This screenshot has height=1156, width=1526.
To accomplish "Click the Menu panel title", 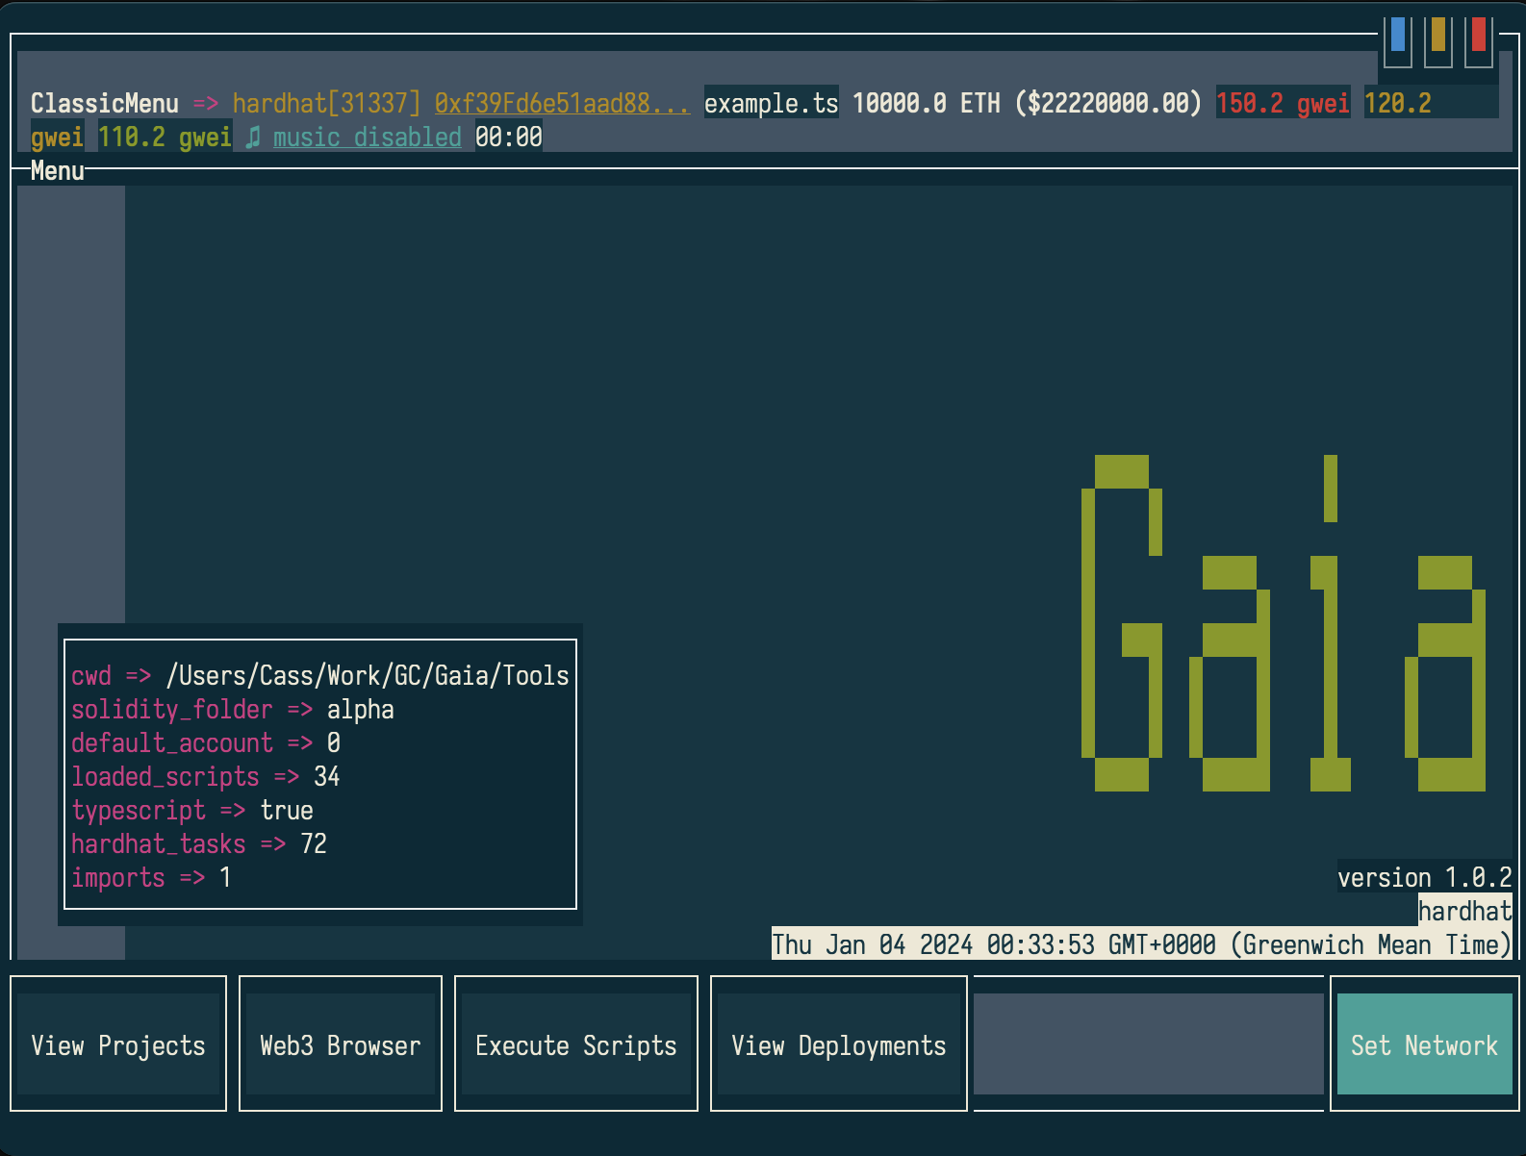I will coord(58,171).
